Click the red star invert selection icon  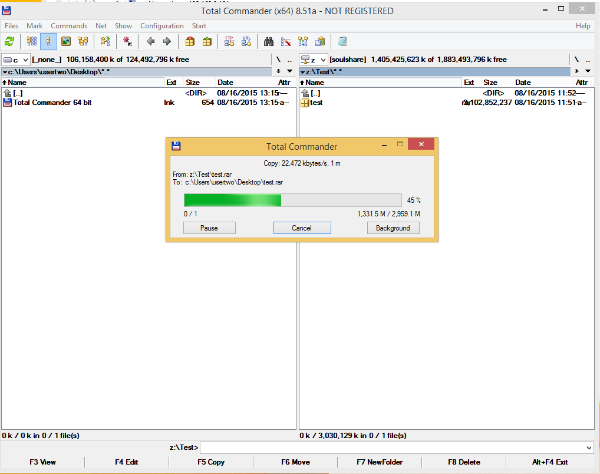point(127,41)
